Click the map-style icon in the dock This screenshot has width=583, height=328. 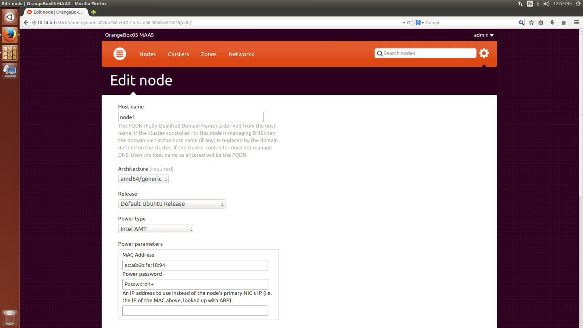pyautogui.click(x=10, y=53)
